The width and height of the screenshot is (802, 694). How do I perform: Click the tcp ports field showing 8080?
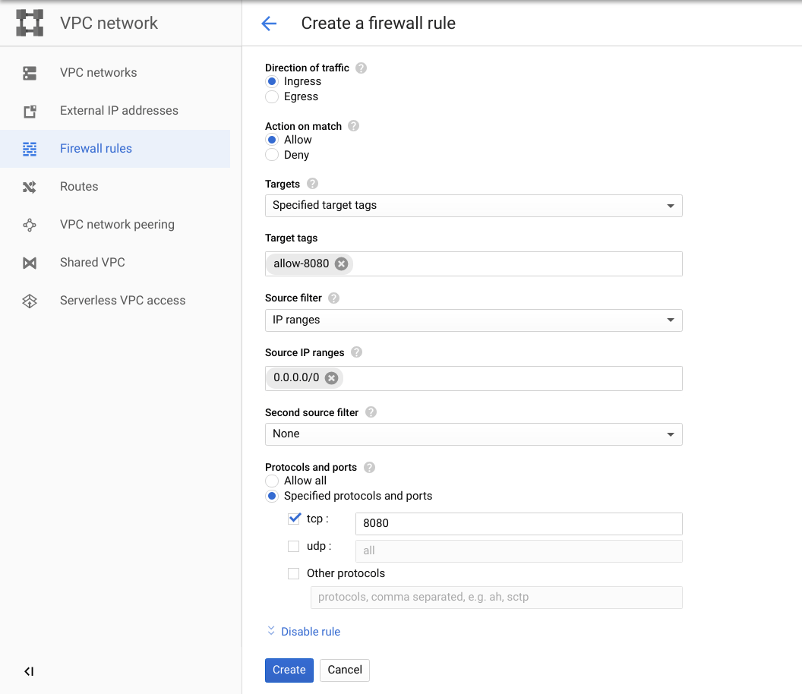pyautogui.click(x=519, y=523)
